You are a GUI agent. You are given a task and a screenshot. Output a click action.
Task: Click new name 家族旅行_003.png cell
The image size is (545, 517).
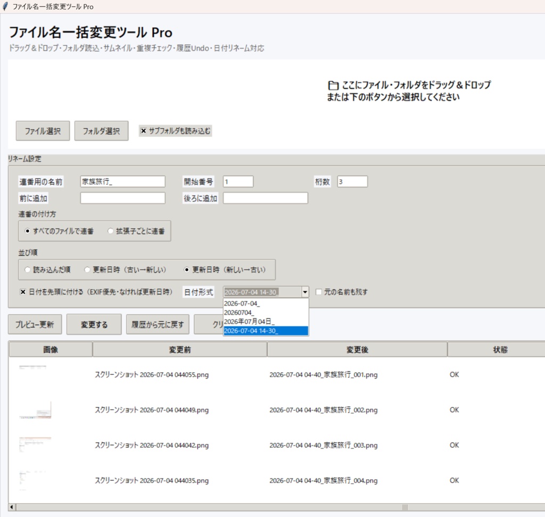324,445
